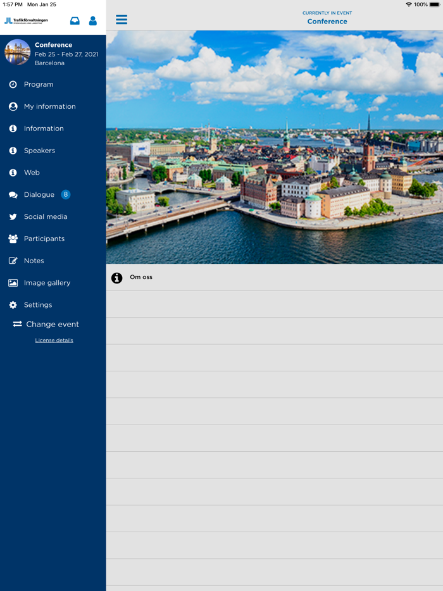This screenshot has height=591, width=443.
Task: Click the Settings gear icon
Action: coord(13,305)
